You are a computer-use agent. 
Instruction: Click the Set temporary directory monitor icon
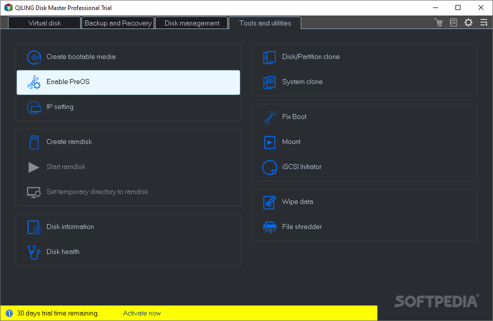click(x=34, y=192)
